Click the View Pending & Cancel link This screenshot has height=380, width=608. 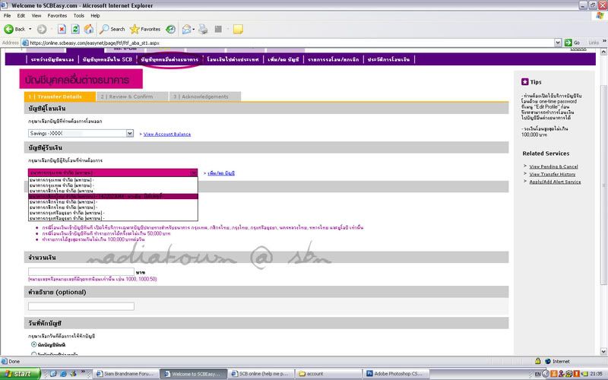[x=553, y=166]
